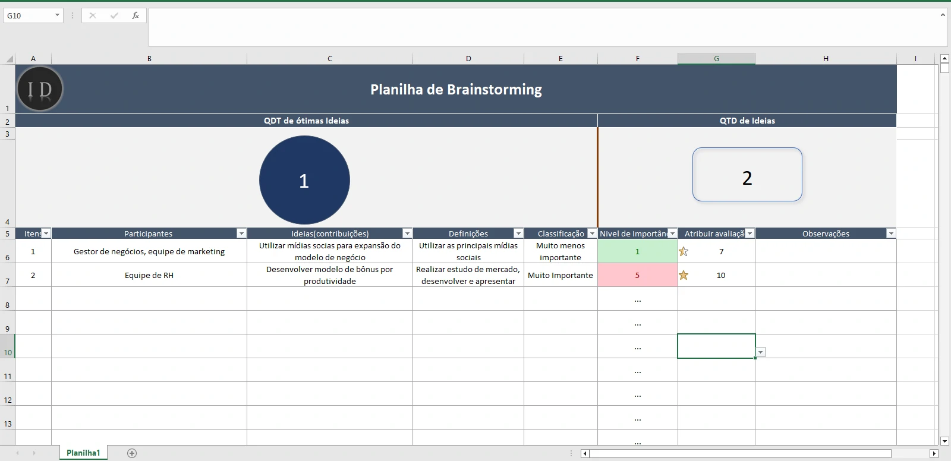This screenshot has height=461, width=951.
Task: Click the rounded box showing 2
Action: pos(747,175)
